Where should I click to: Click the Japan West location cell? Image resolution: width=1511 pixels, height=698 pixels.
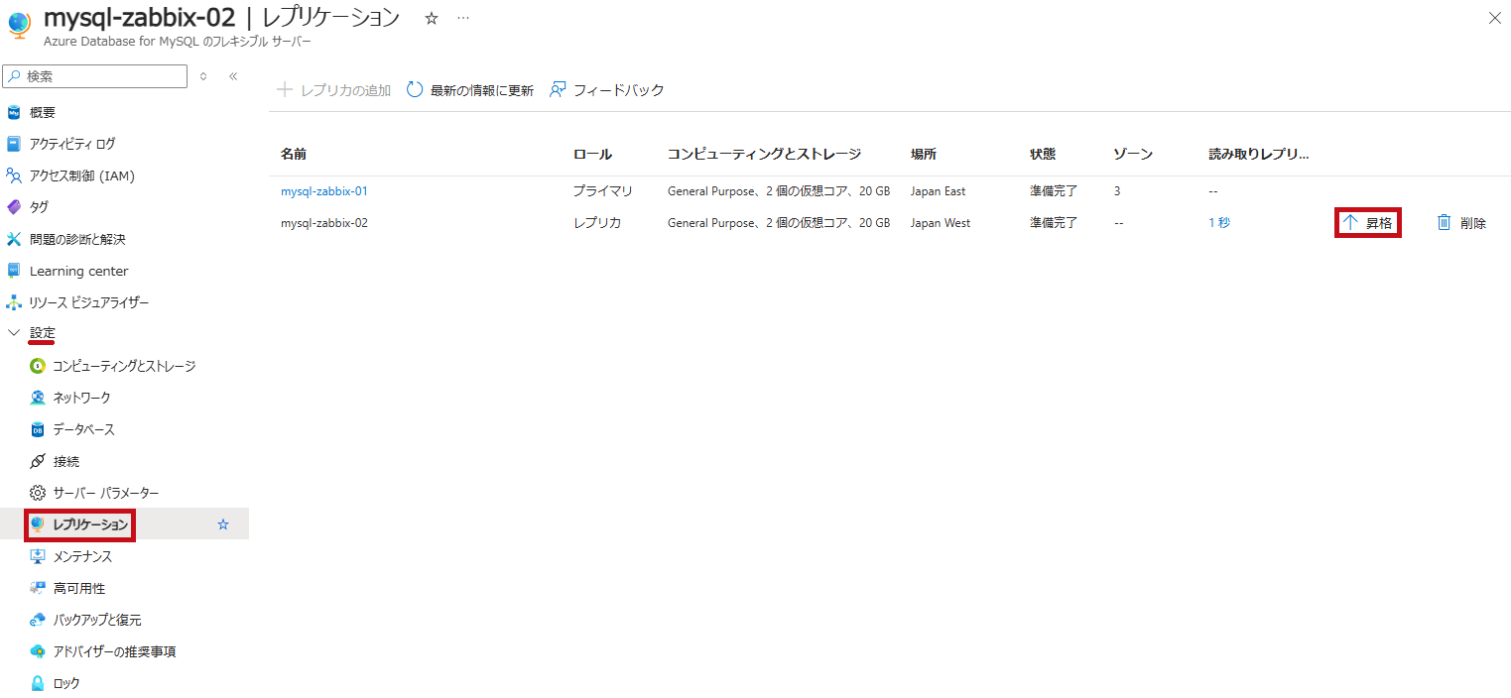coord(941,223)
